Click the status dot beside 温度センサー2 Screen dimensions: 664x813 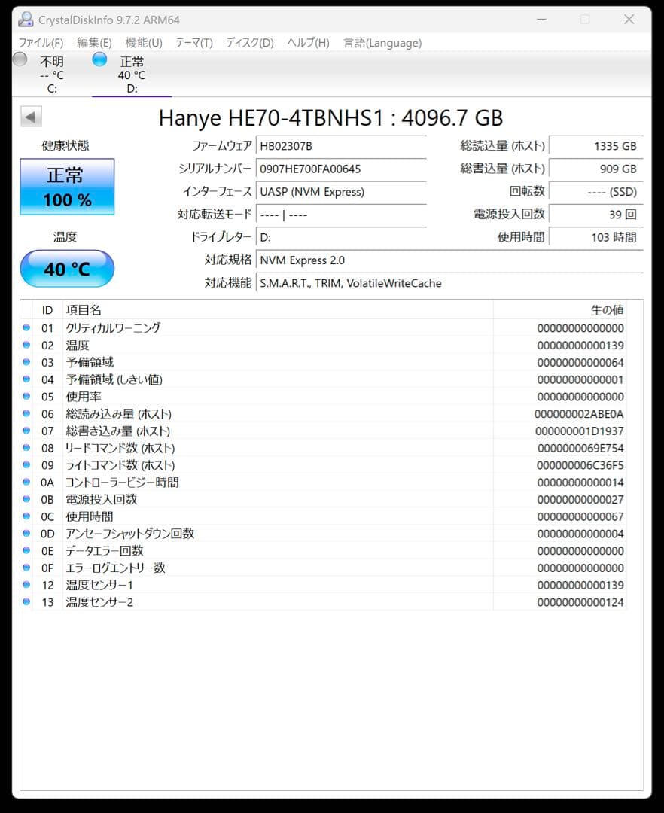(x=26, y=602)
